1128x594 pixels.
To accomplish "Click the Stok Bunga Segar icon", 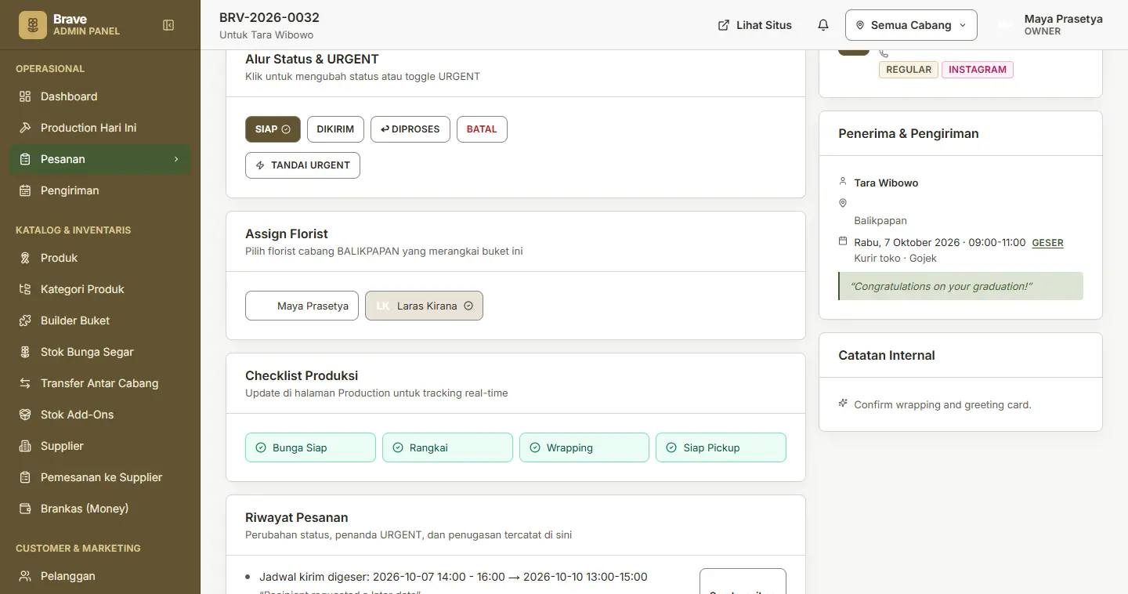I will (25, 352).
